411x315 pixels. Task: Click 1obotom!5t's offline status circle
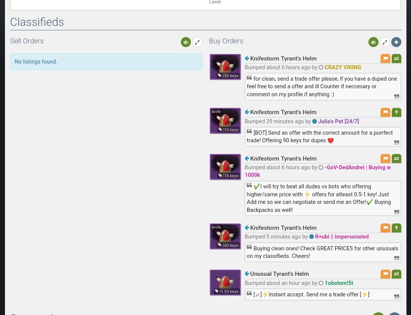pos(321,283)
